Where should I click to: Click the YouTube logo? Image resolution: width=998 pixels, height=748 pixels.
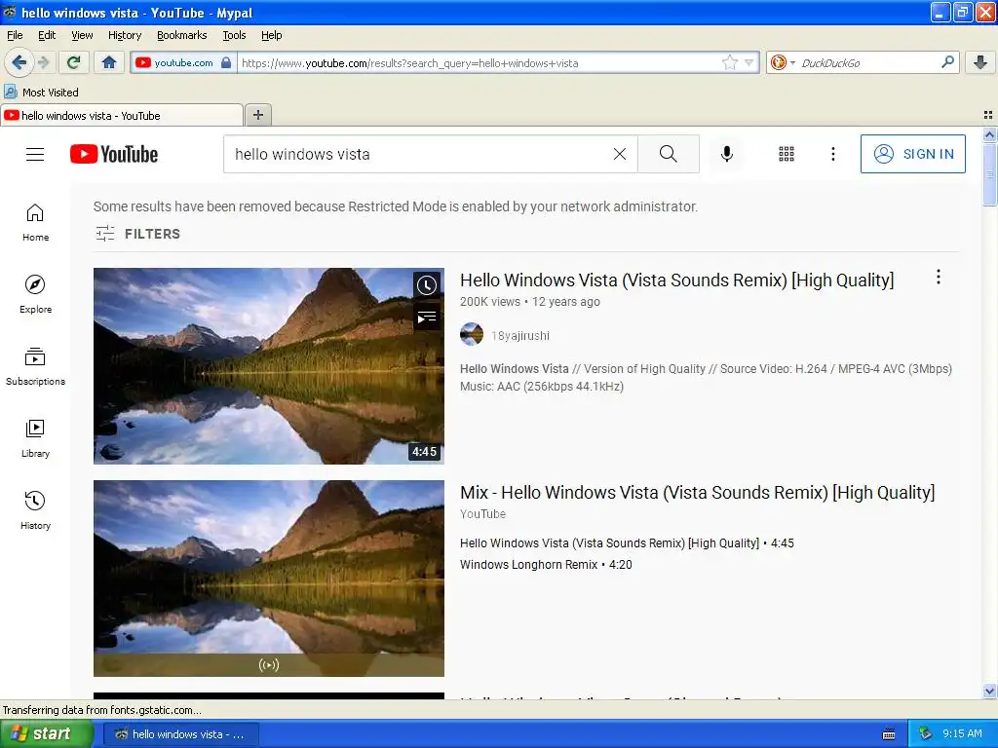pyautogui.click(x=114, y=154)
